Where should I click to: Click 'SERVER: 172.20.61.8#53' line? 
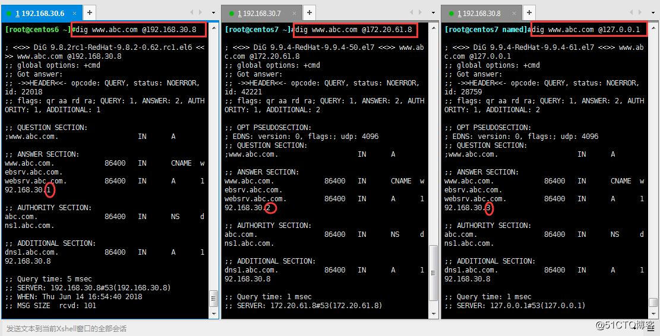303,306
